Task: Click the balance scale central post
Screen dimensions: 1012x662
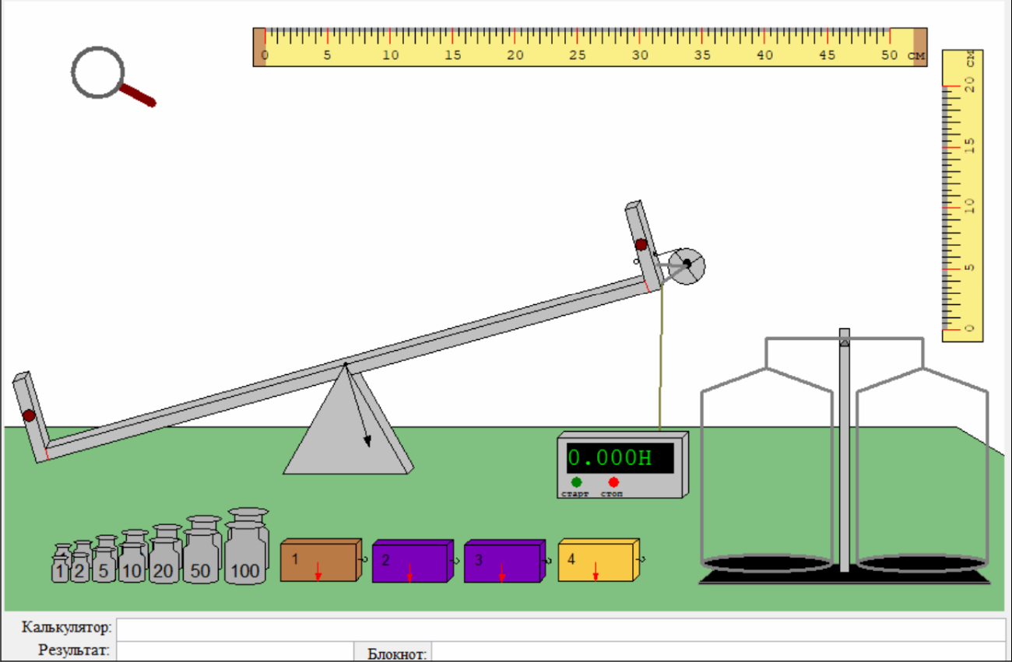Action: point(844,451)
